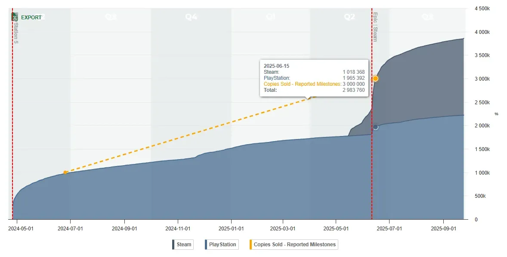Select the Q1 quarter band label
The image size is (507, 257).
pyautogui.click(x=271, y=17)
